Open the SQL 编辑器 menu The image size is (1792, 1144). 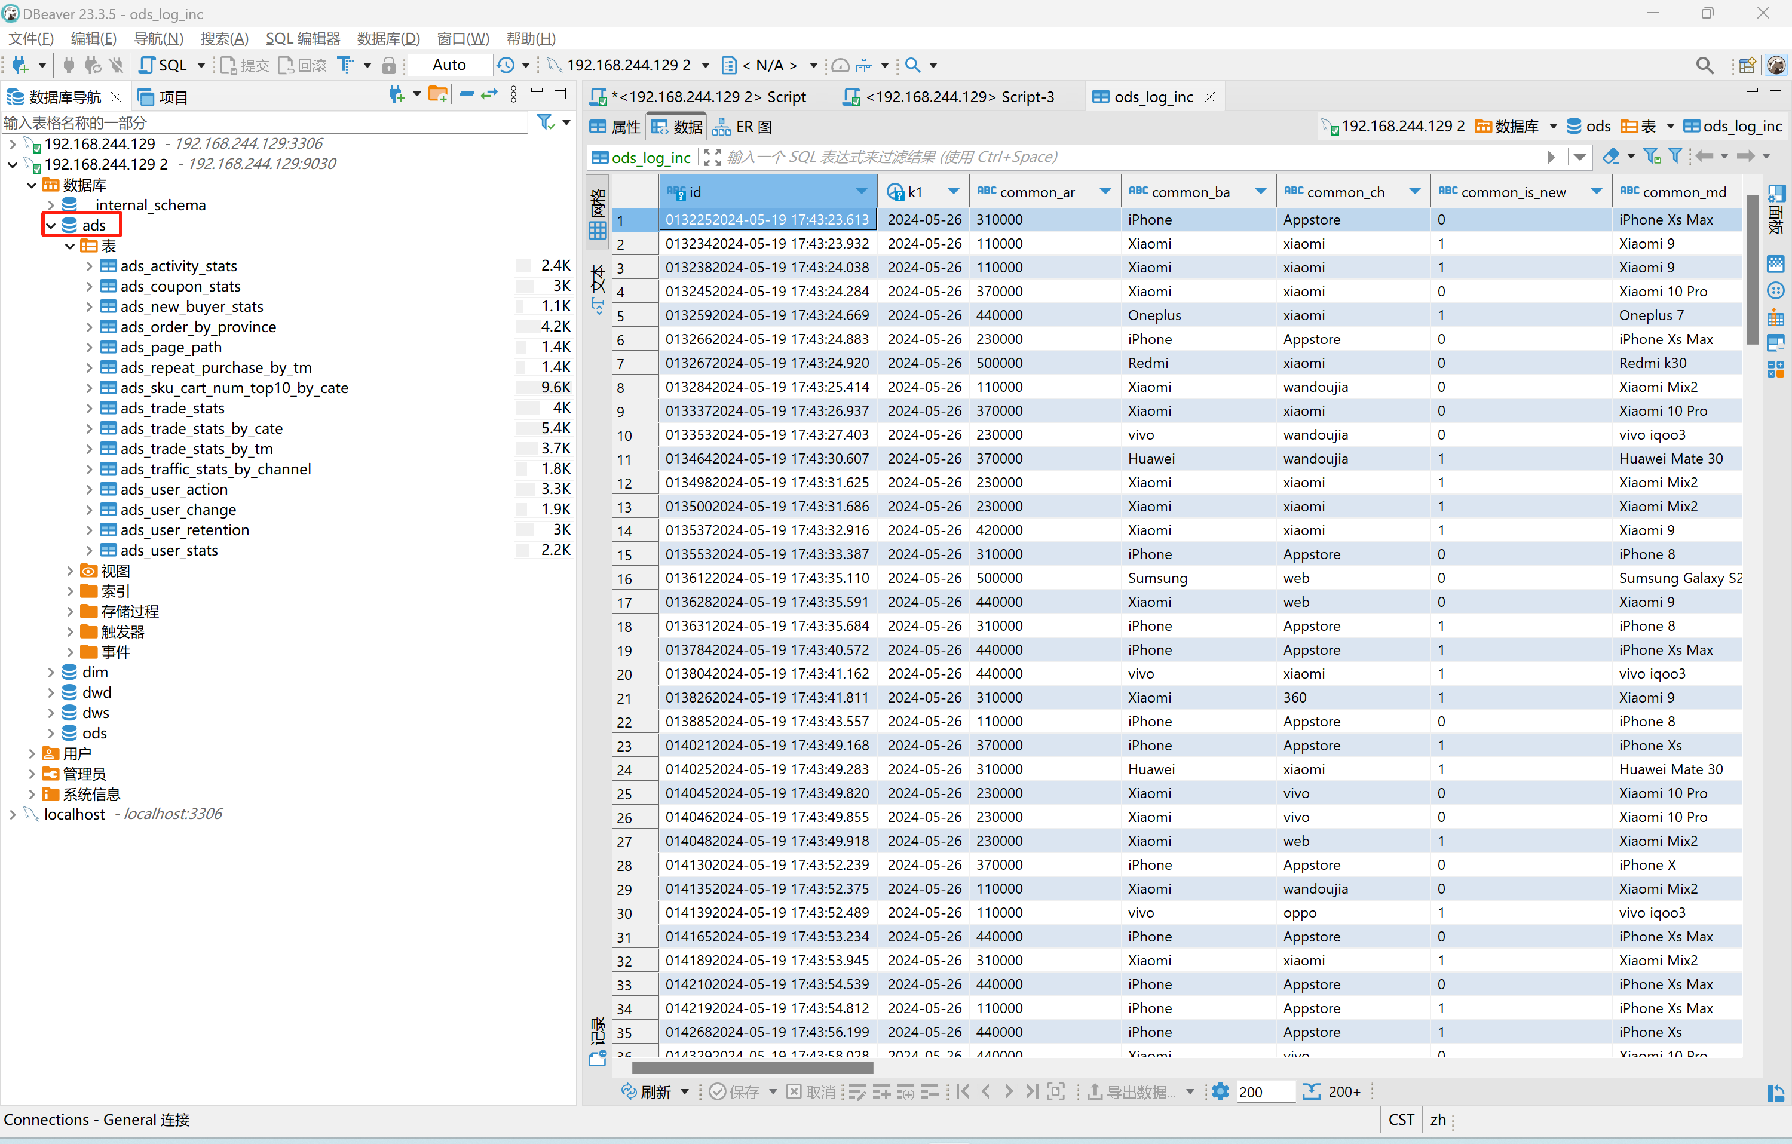pyautogui.click(x=302, y=39)
